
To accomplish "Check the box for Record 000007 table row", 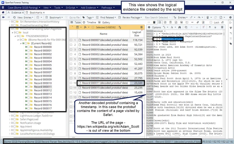I will click(x=71, y=40).
